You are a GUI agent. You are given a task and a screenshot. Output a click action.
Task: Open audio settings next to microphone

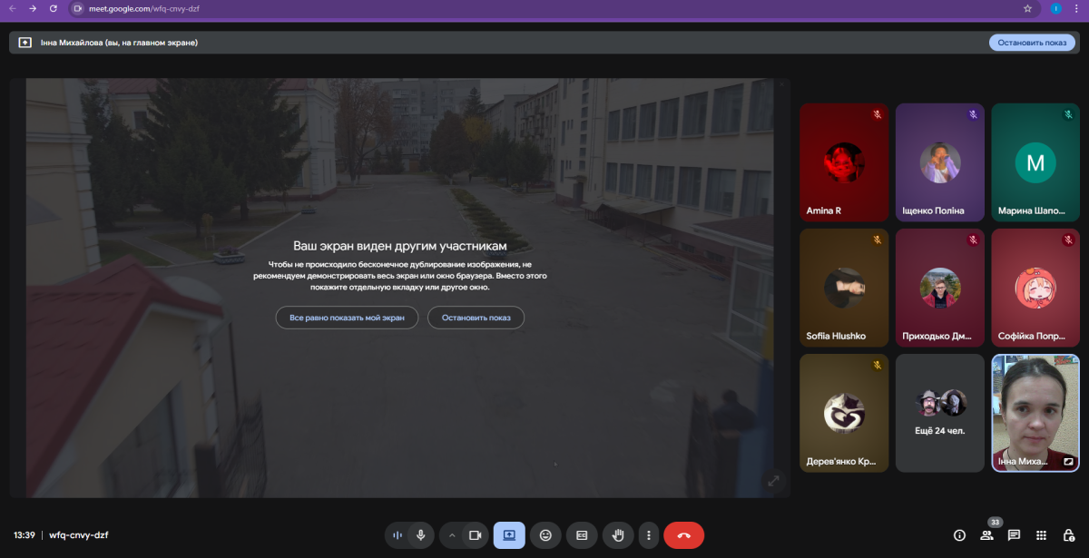[397, 535]
